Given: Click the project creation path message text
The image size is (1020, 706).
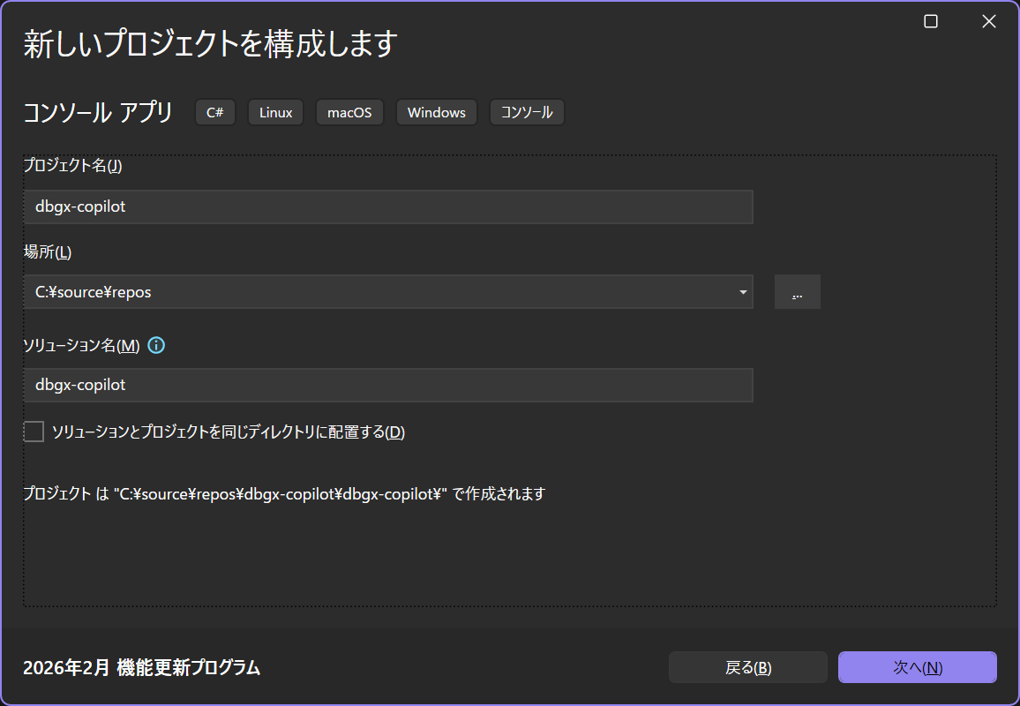Looking at the screenshot, I should pos(282,493).
